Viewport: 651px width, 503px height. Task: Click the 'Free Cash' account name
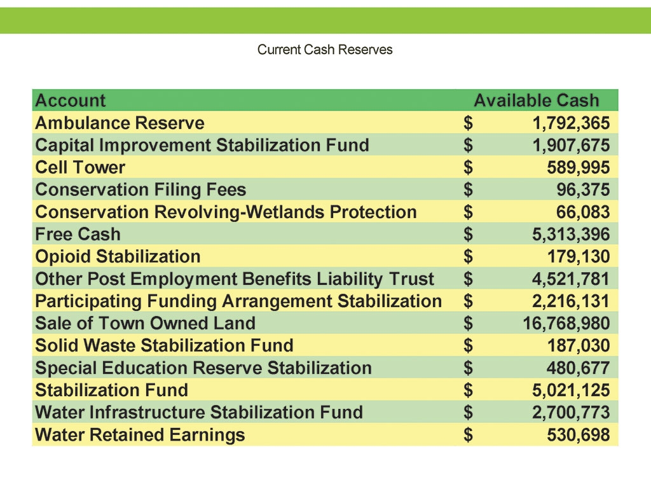pyautogui.click(x=78, y=234)
